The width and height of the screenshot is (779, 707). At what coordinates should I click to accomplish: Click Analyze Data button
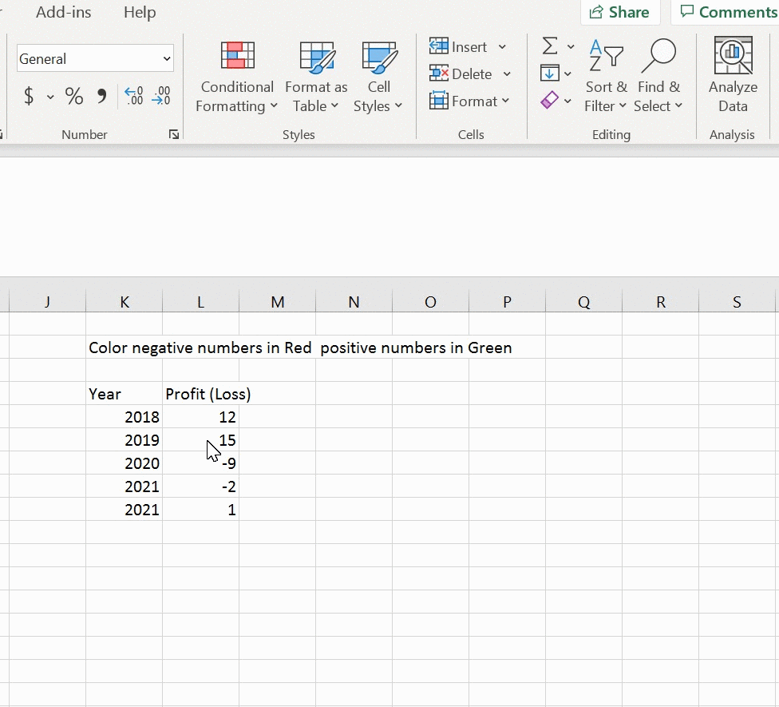733,77
